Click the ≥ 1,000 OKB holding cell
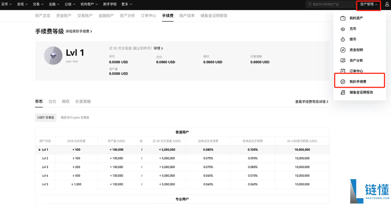 [x=76, y=184]
